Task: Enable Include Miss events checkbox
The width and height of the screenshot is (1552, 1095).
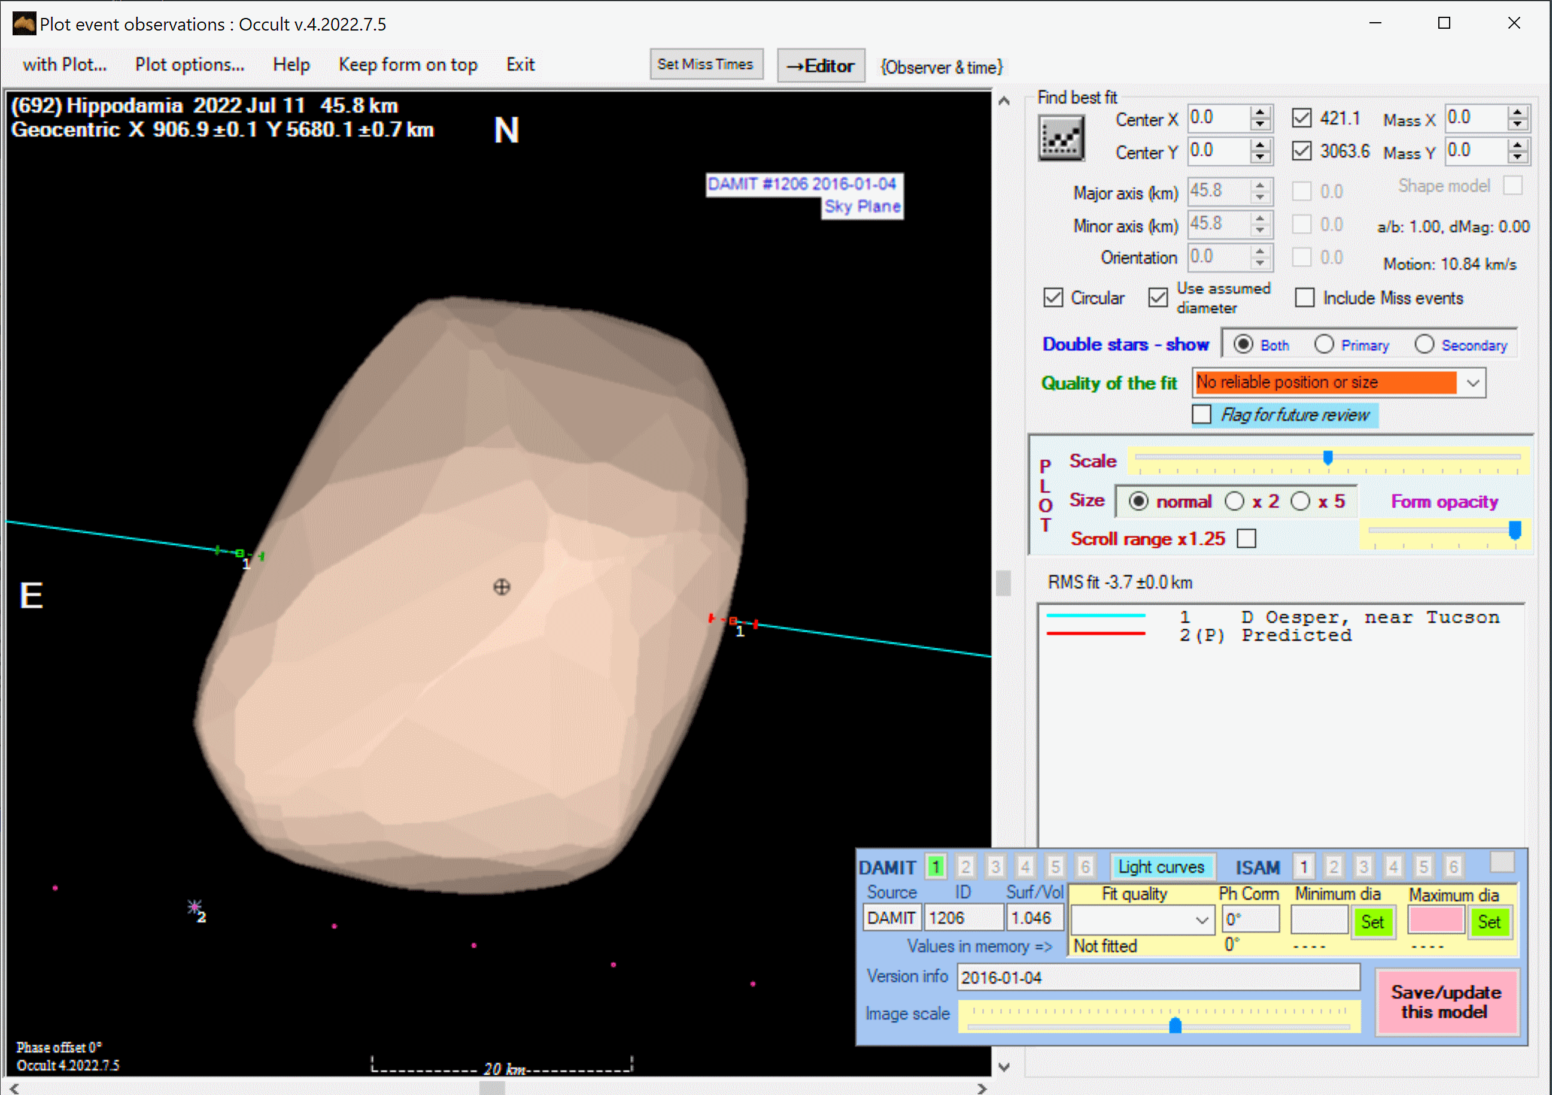Action: pos(1305,298)
